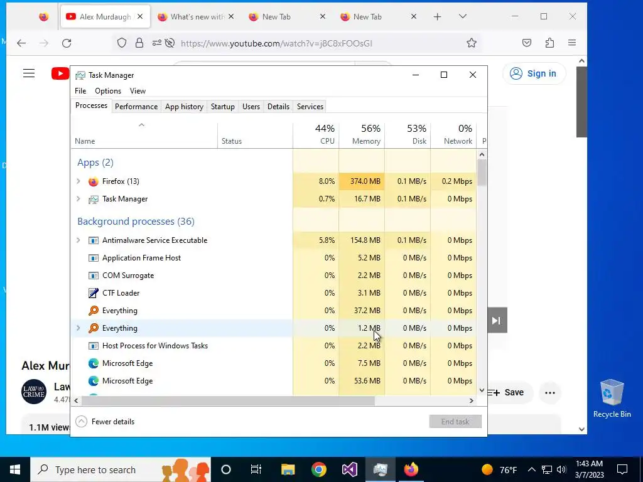Open the notification center on the taskbar
This screenshot has height=482, width=643.
tap(622, 469)
